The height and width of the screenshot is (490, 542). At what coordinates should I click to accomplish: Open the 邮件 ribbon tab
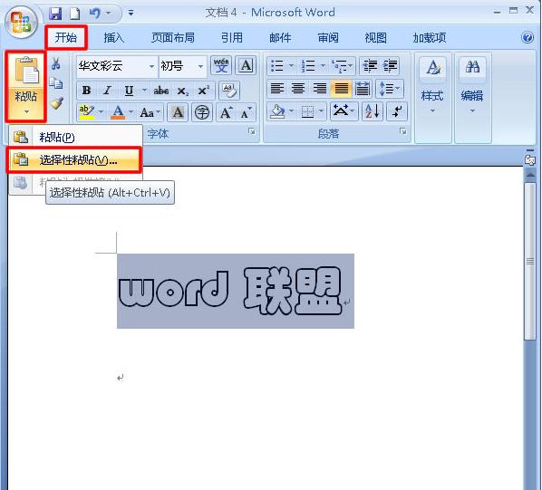coord(280,38)
